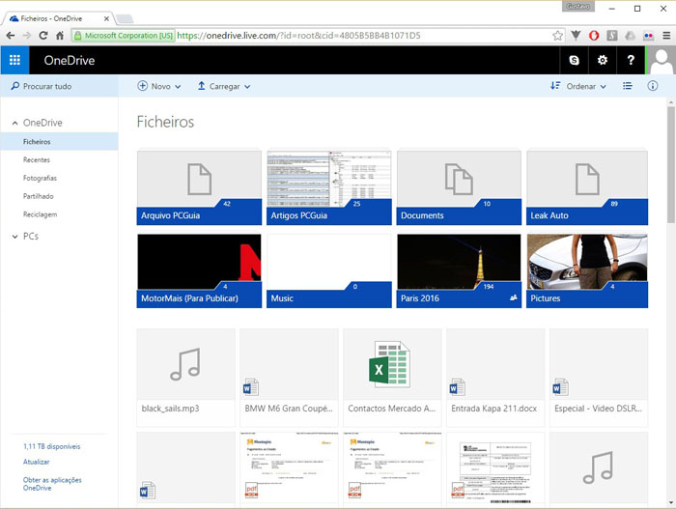Image resolution: width=676 pixels, height=509 pixels.
Task: Open the Ordenar sort dropdown
Action: (x=578, y=86)
